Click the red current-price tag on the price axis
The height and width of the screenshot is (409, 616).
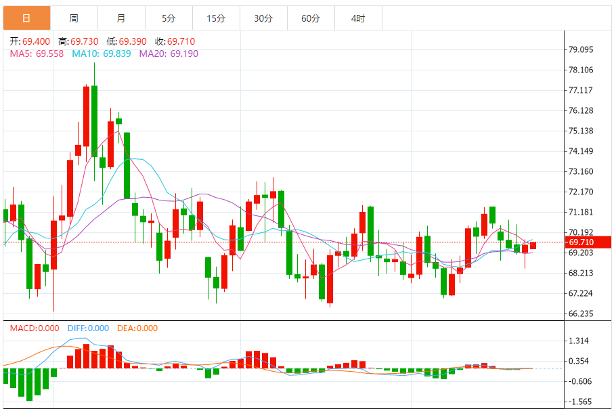[x=588, y=242]
